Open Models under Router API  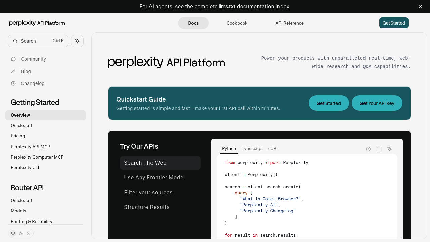[46, 211]
